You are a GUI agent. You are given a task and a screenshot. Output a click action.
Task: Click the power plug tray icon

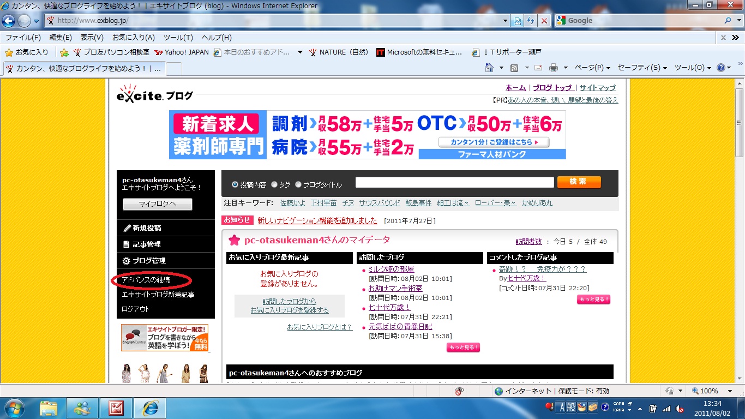[x=652, y=408]
